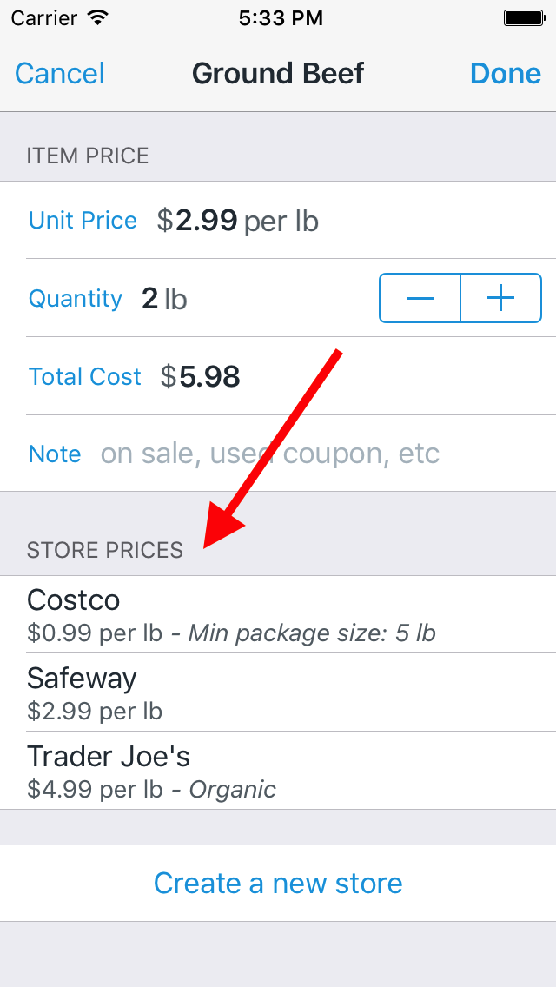Select the Safeway store price row
This screenshot has height=987, width=556.
[x=278, y=692]
